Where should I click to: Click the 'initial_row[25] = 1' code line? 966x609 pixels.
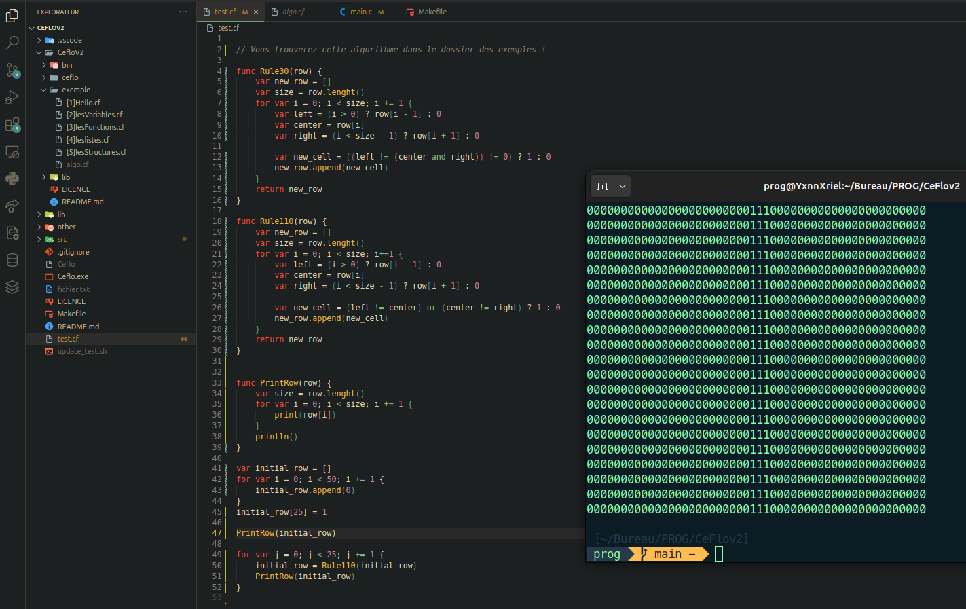click(282, 512)
